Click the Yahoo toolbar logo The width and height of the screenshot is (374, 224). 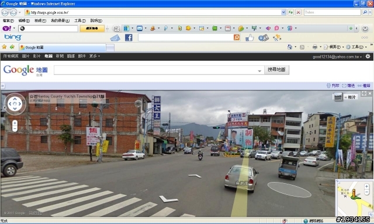click(6, 29)
